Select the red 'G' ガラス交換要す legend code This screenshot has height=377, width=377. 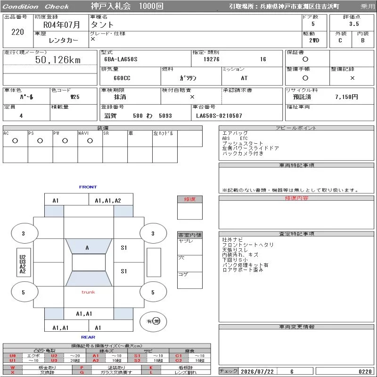(x=82, y=372)
